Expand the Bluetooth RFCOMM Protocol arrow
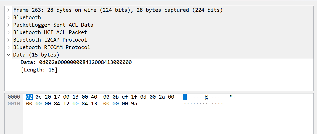 coord(8,47)
